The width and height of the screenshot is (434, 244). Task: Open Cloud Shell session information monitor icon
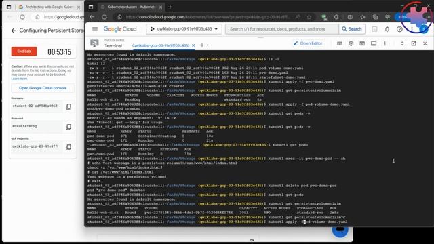click(x=374, y=43)
